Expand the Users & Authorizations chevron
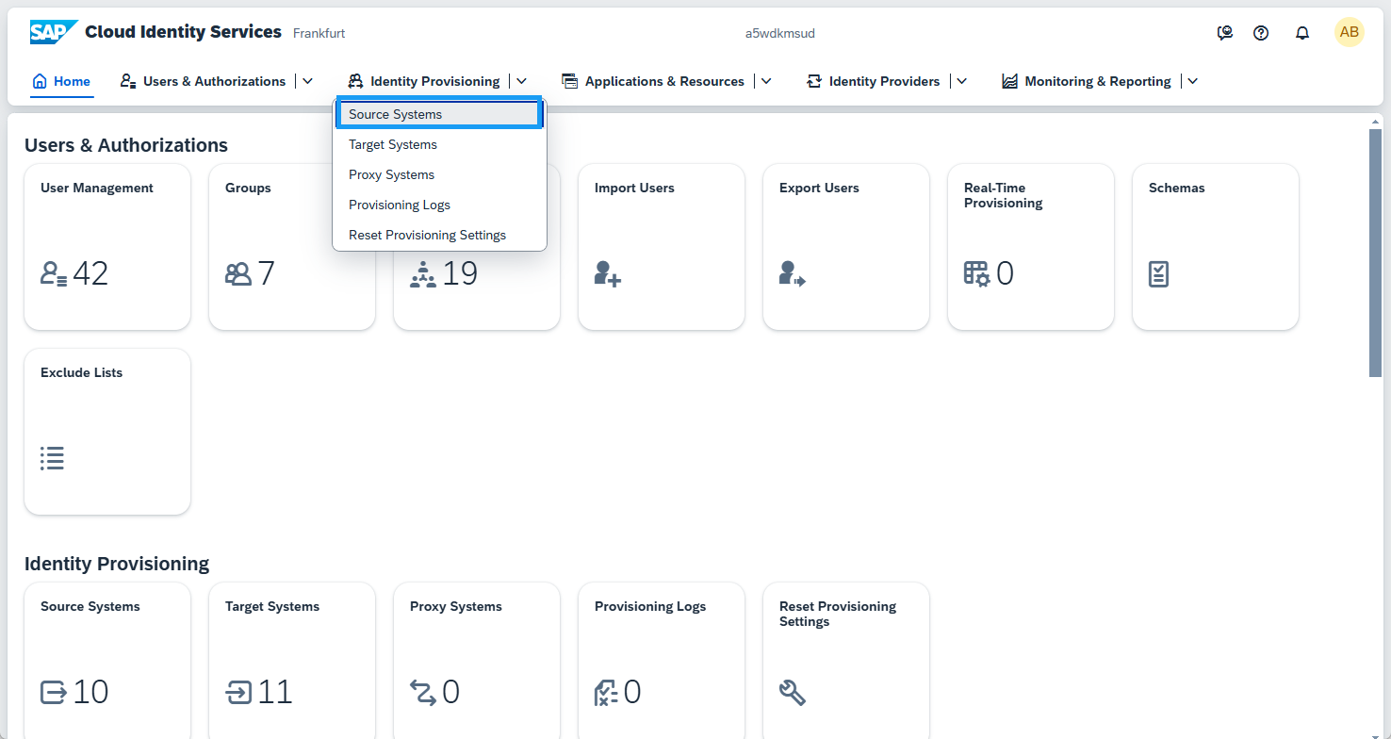The image size is (1391, 739). coord(307,81)
